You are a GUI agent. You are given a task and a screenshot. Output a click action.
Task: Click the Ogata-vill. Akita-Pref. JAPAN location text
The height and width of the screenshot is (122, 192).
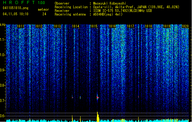(x=136, y=7)
